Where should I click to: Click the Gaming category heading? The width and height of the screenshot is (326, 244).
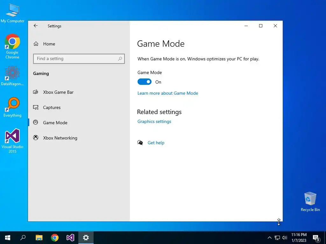click(41, 73)
